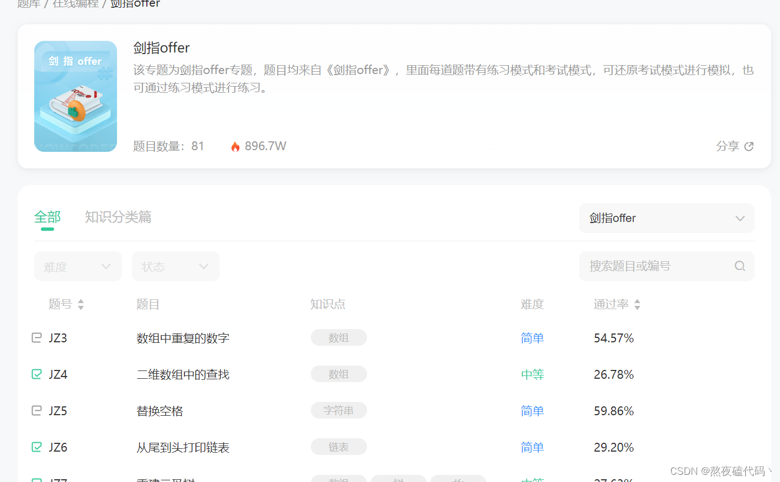Click the 数组 tag on JZ4 row
Screen dimensions: 780x482
click(x=339, y=374)
